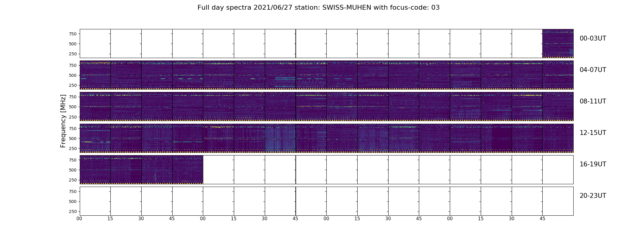Click the dark-patch spectrum panel in 12-15UT row

click(496, 138)
